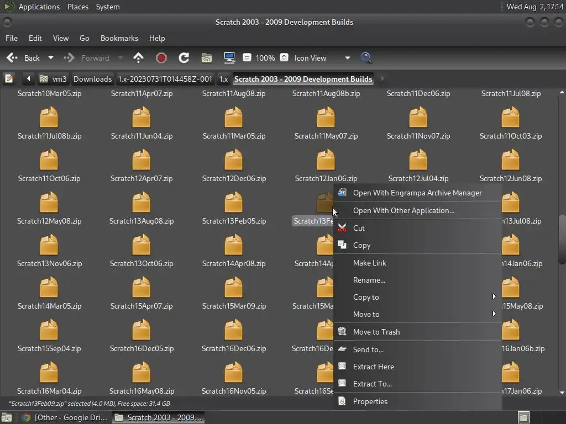Select the Scratch11Mar05.zip archive icon

point(234,117)
